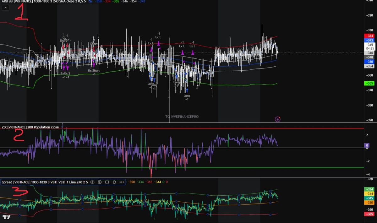Remove the Spread indicator with the trash icon
377x223 pixels.
click(x=114, y=182)
